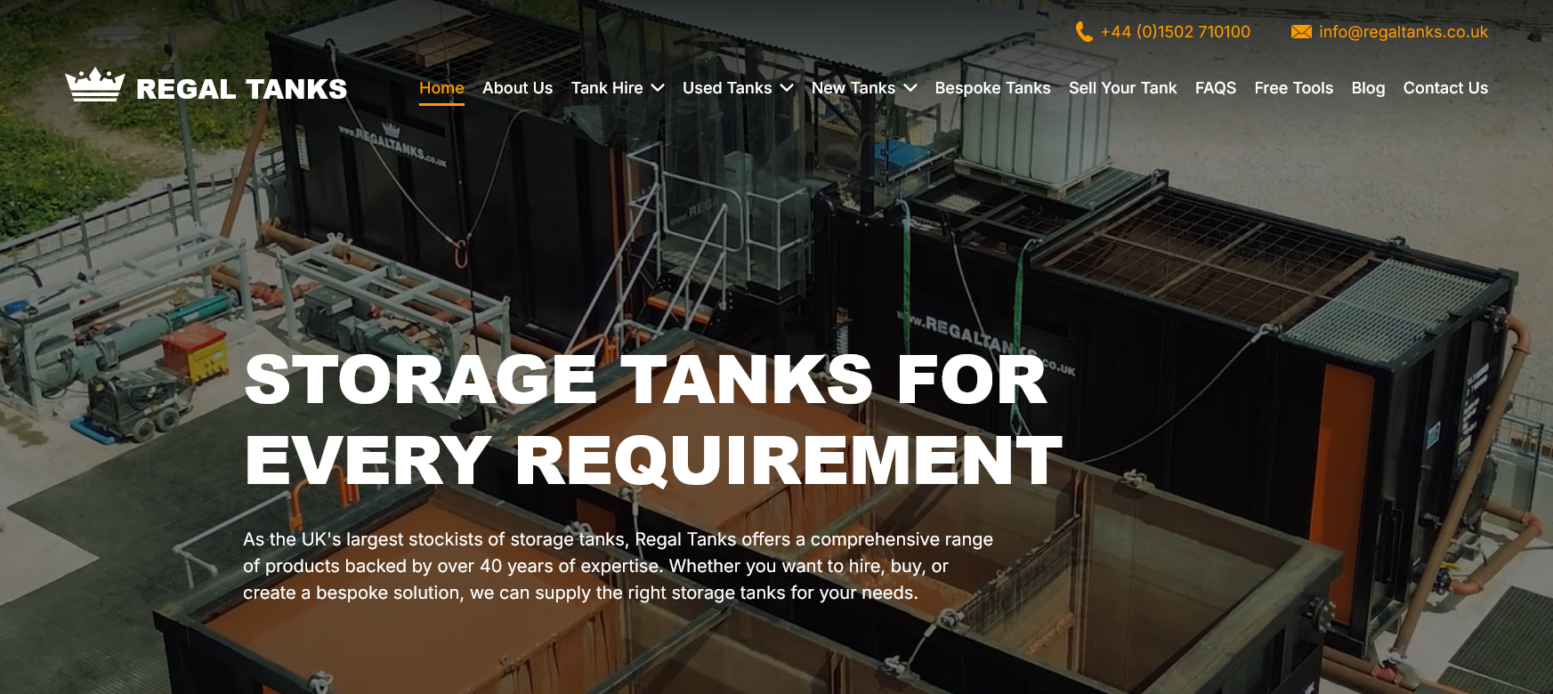Expand the Used Tanks dropdown chevron
The width and height of the screenshot is (1553, 694).
point(787,88)
